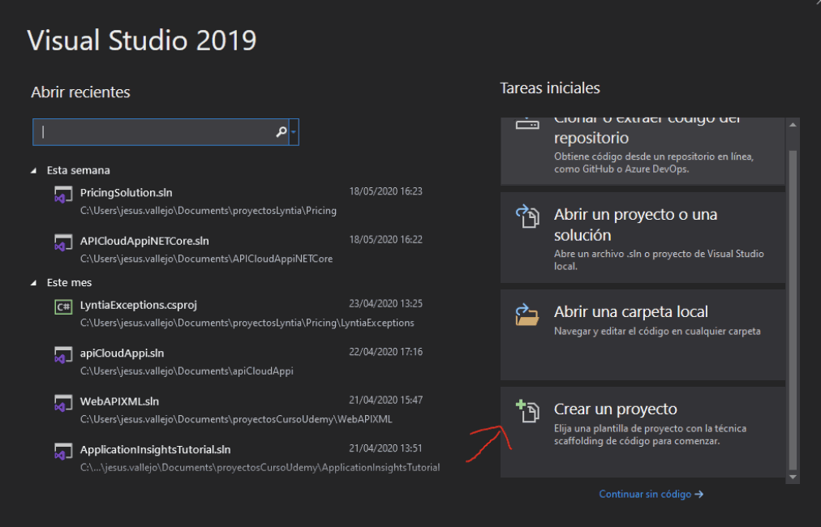The width and height of the screenshot is (821, 527).
Task: Focus the recent projects search field
Action: point(161,132)
